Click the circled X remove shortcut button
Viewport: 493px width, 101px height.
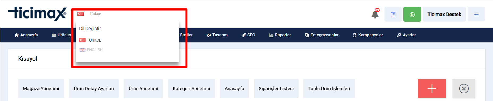(x=464, y=89)
